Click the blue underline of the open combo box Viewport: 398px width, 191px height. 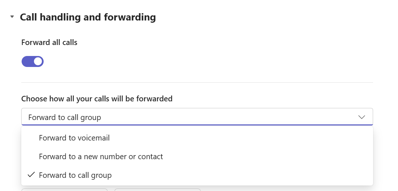click(x=197, y=125)
